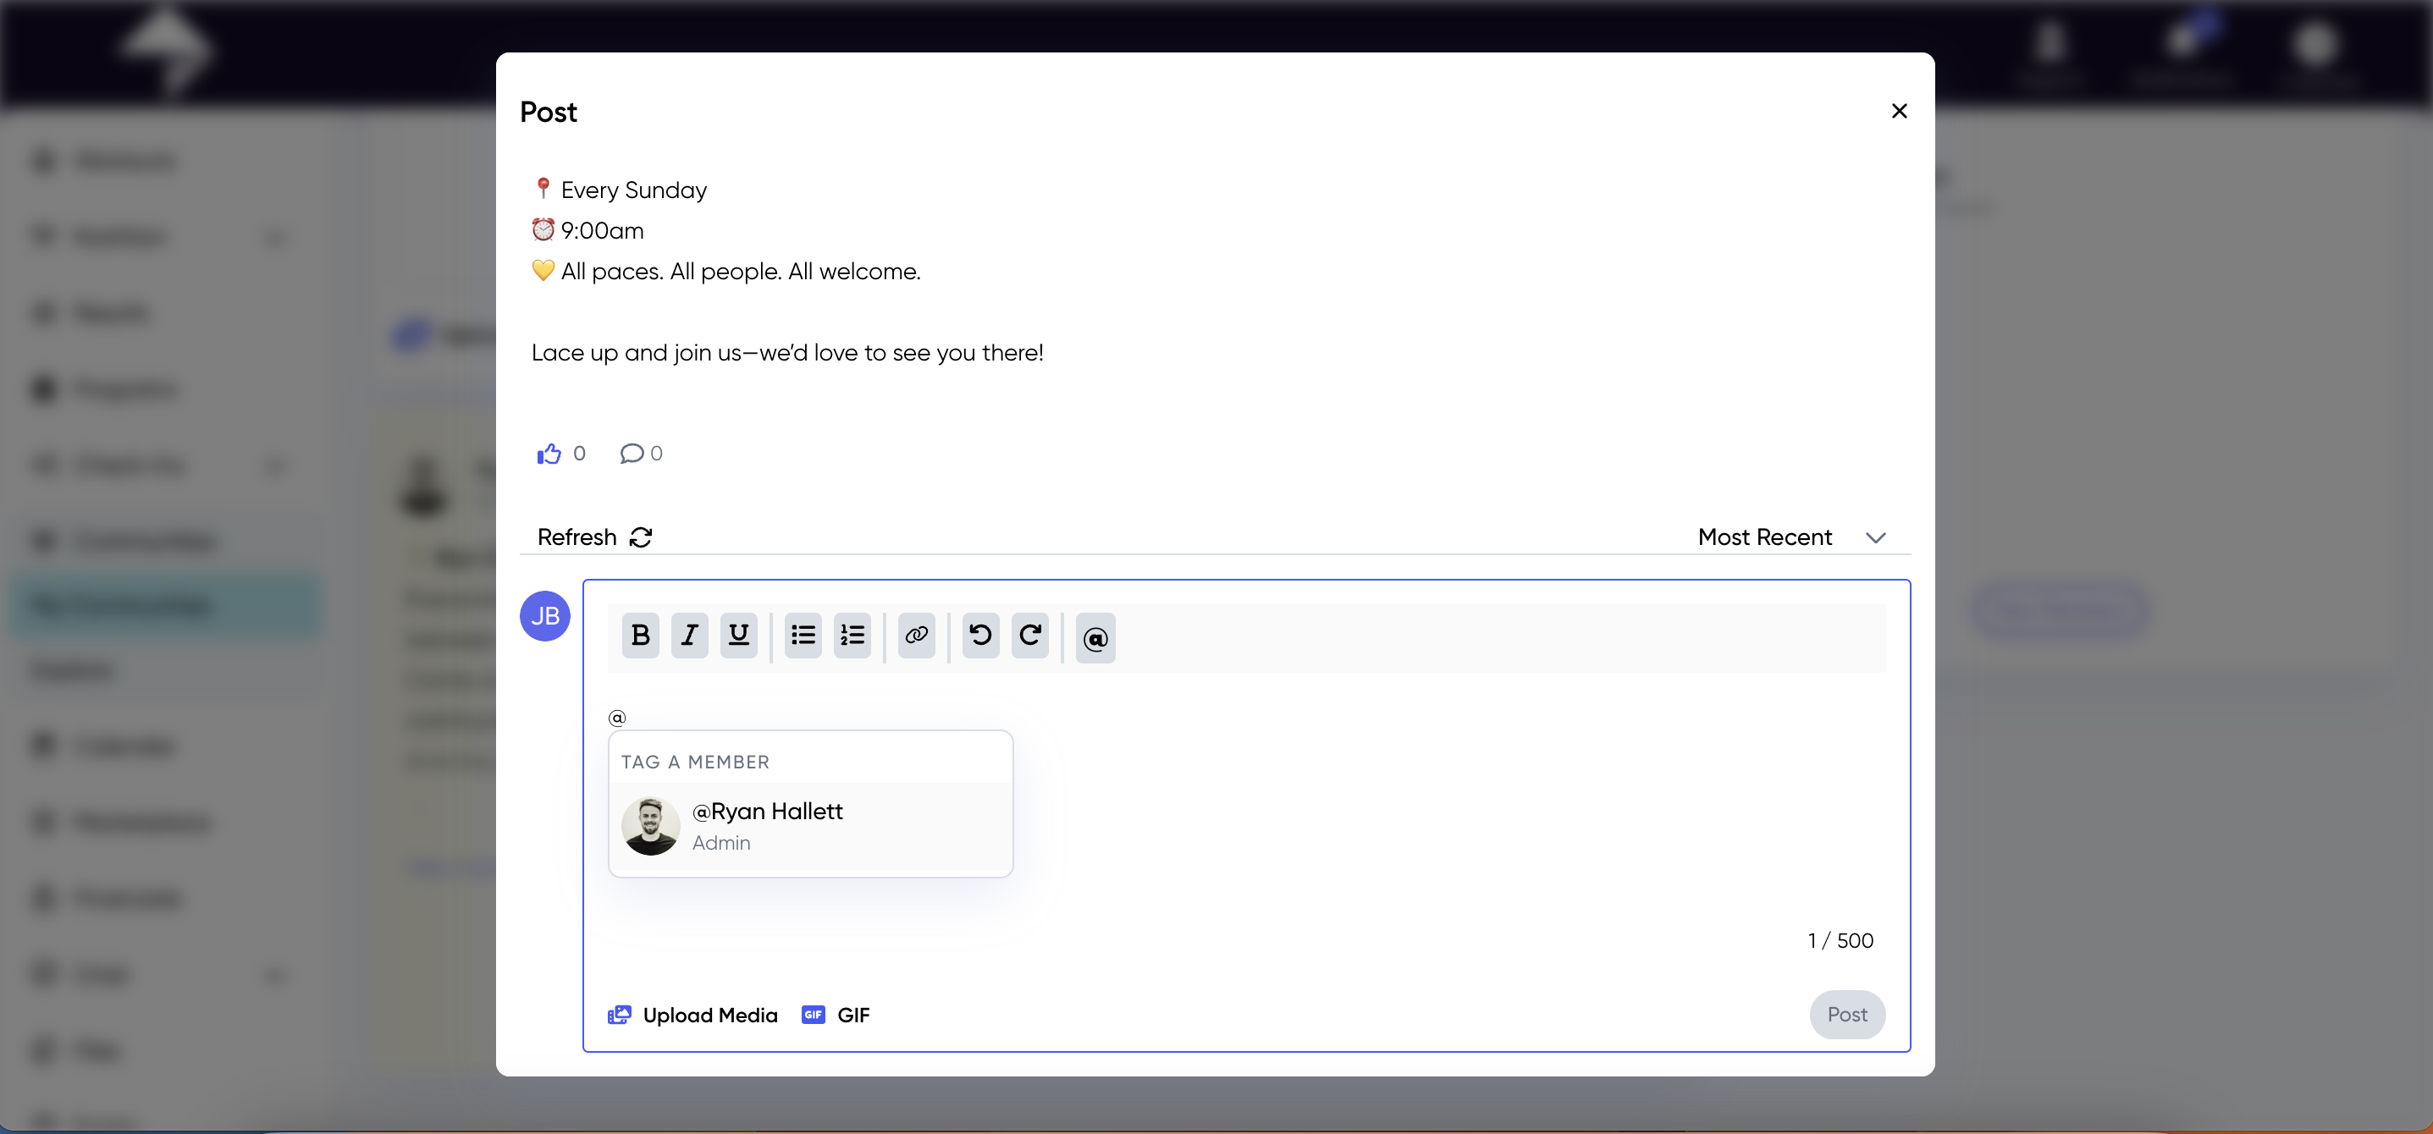Like the post with thumbs-up icon
The image size is (2433, 1134).
pos(549,454)
